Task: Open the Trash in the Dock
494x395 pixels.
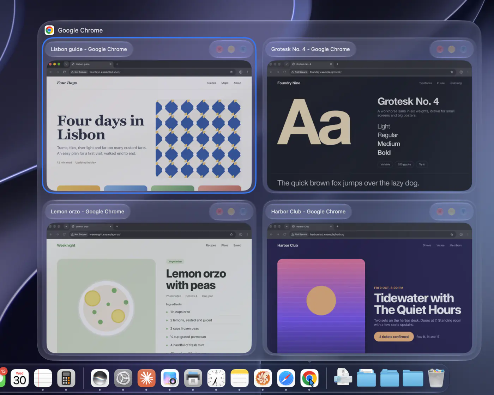Action: 436,378
